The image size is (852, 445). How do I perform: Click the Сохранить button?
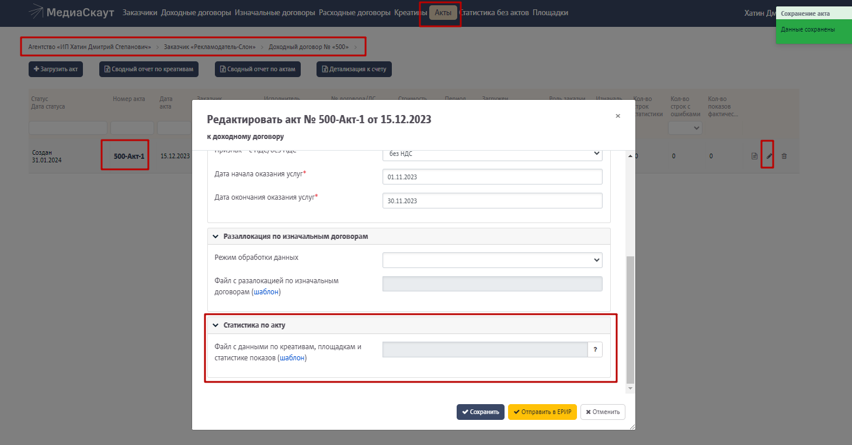click(480, 412)
